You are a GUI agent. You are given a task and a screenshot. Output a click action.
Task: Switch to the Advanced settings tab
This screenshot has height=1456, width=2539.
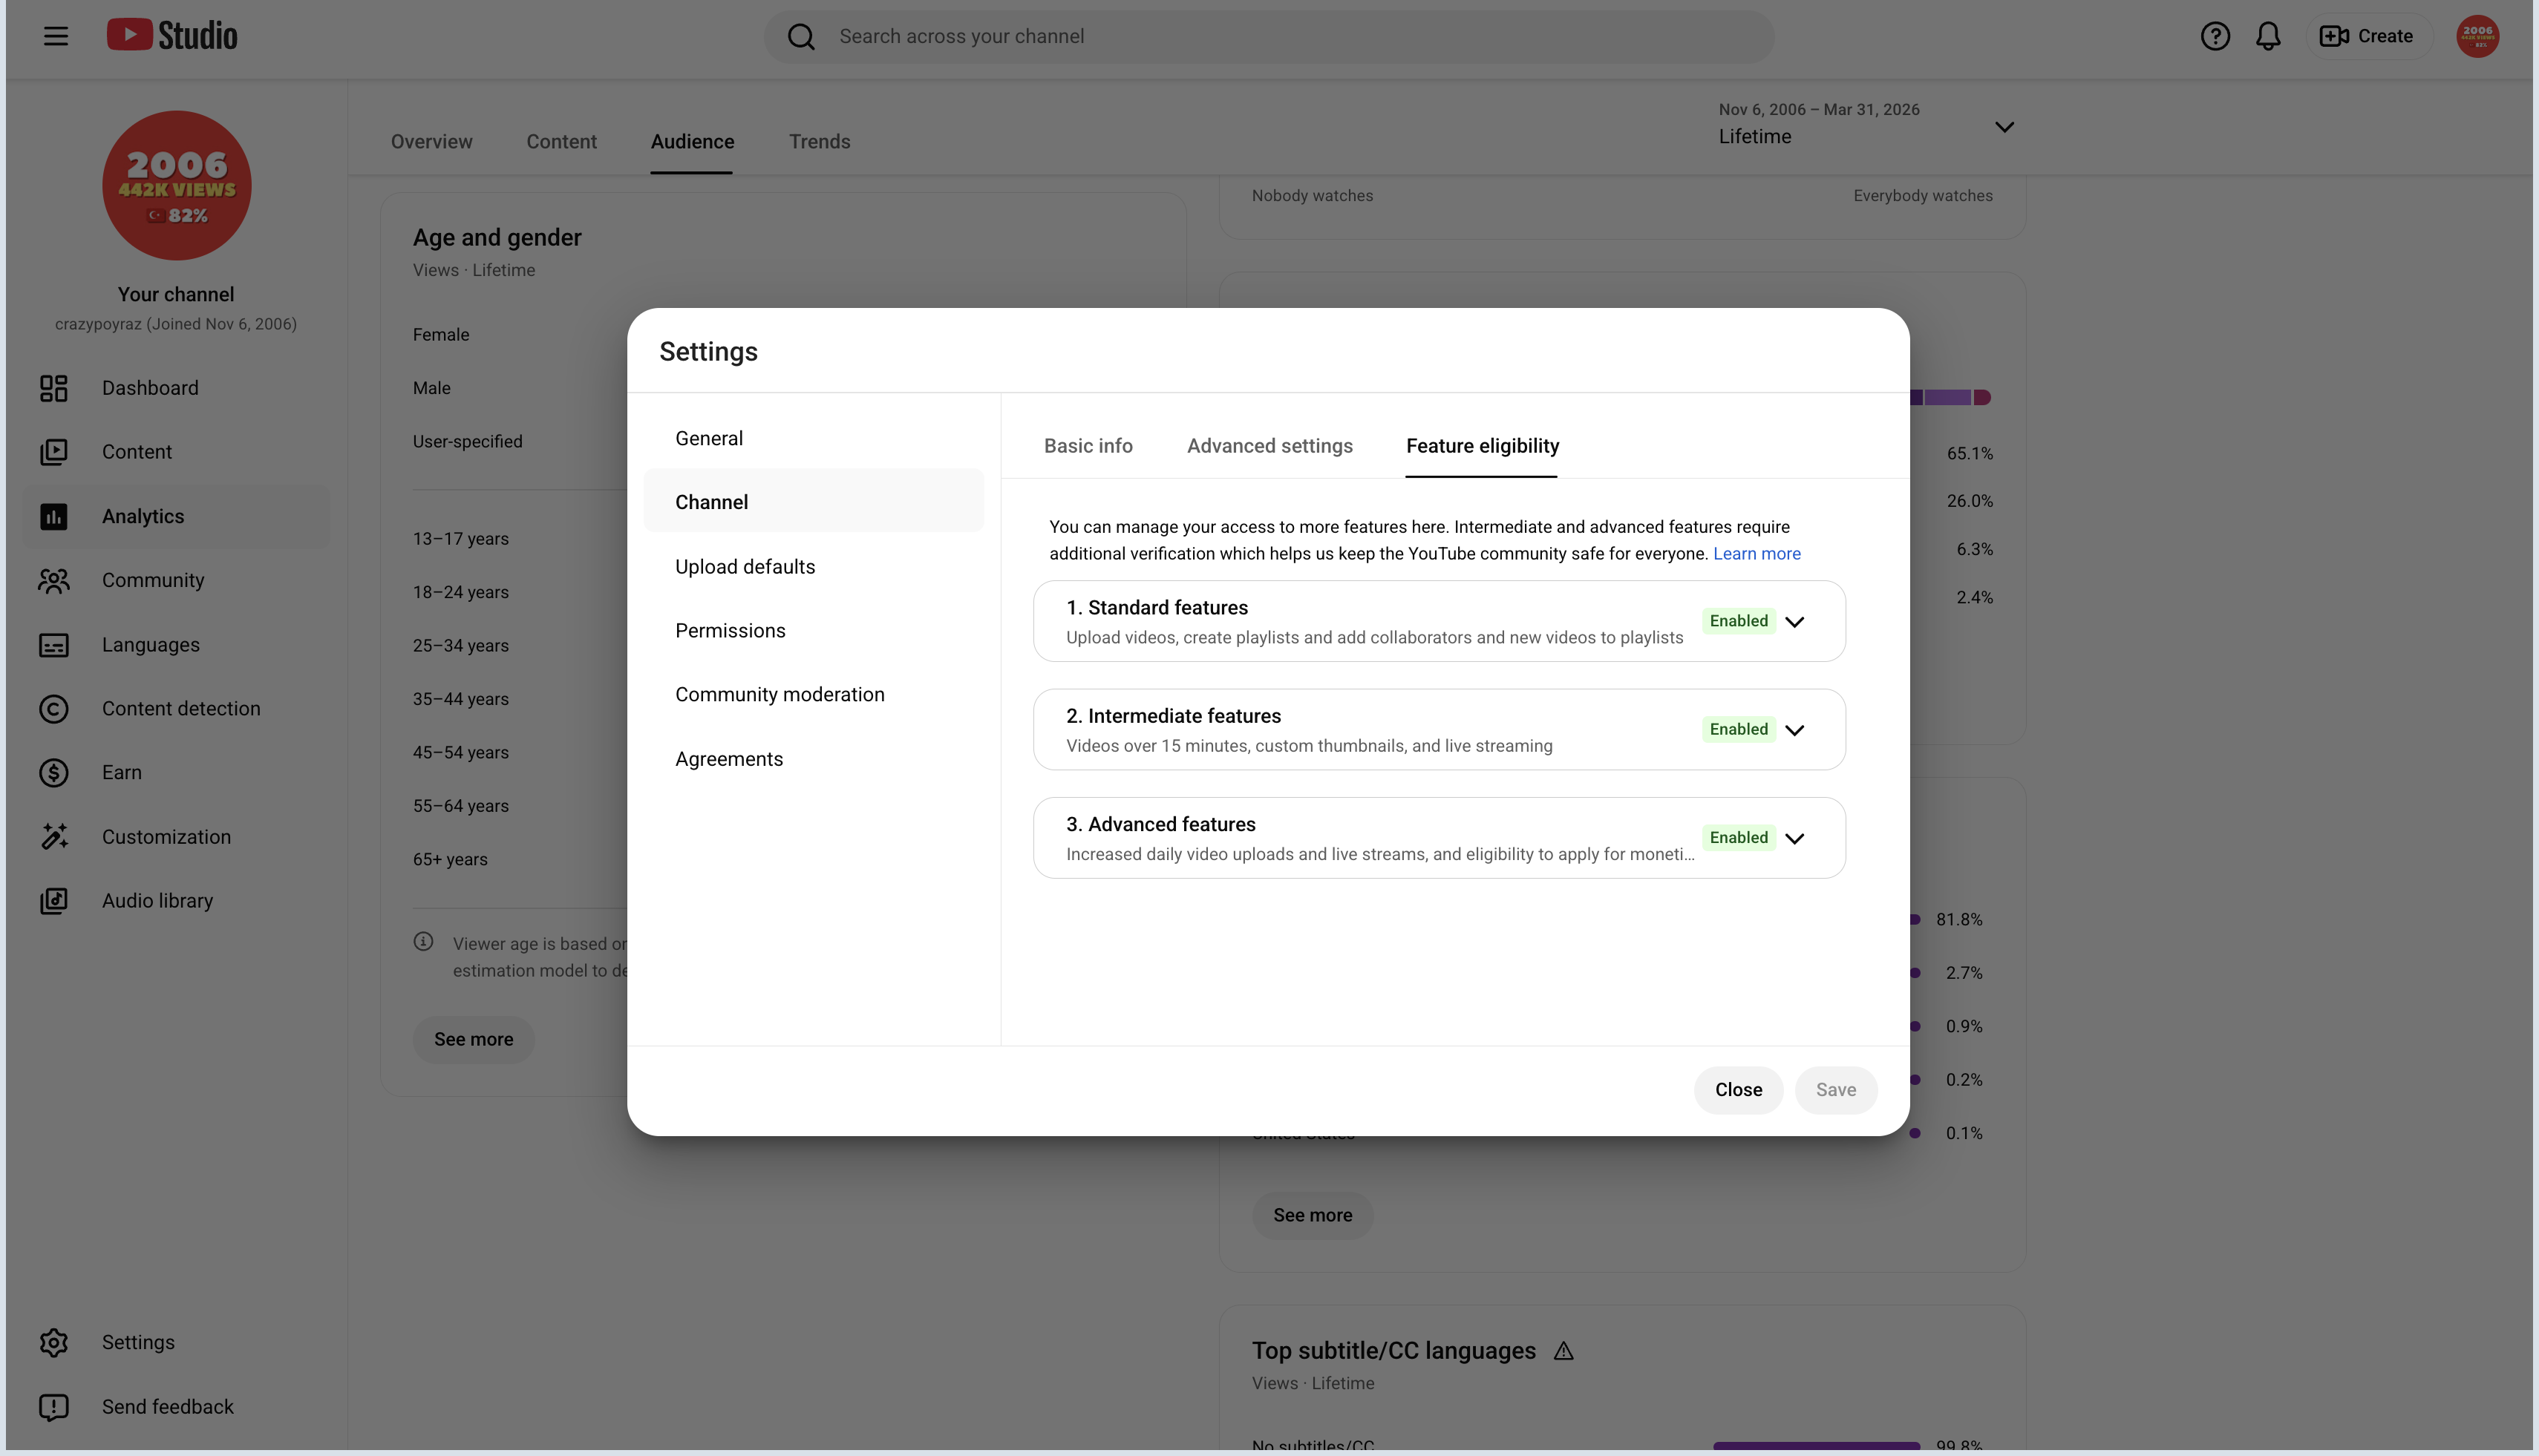[x=1269, y=446]
